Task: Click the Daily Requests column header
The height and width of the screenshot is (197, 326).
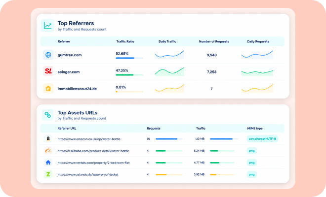Action: tap(258, 41)
